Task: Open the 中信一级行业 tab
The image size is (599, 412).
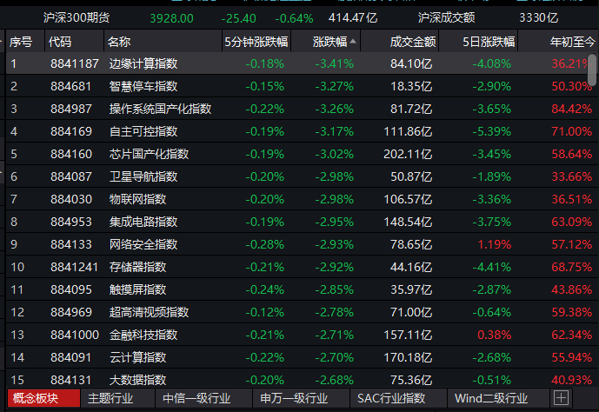Action: point(196,398)
